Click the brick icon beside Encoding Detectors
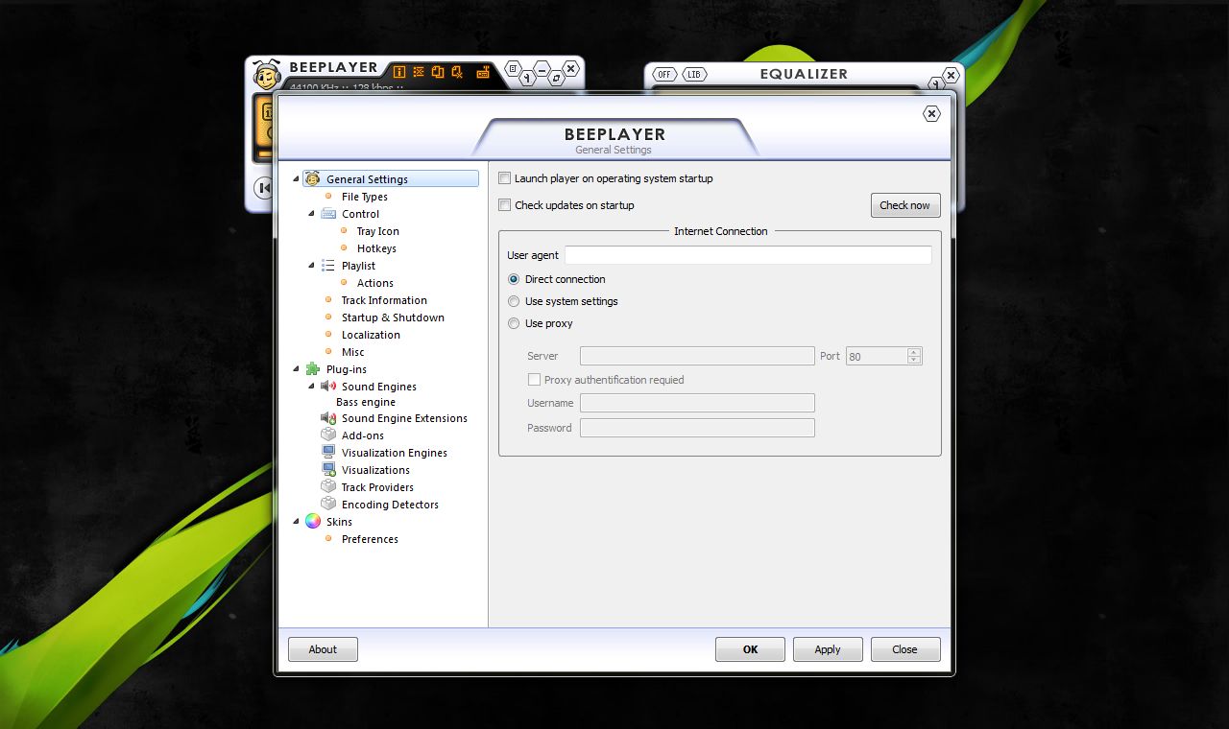This screenshot has width=1229, height=729. click(x=328, y=505)
